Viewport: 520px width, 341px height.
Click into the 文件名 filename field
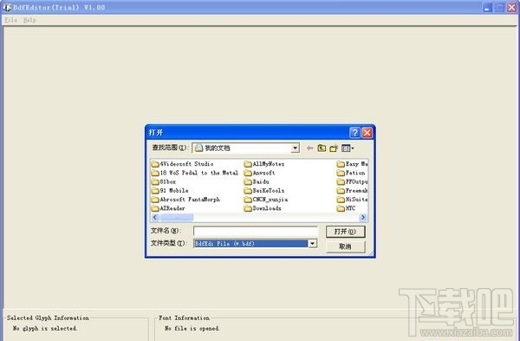pos(256,231)
